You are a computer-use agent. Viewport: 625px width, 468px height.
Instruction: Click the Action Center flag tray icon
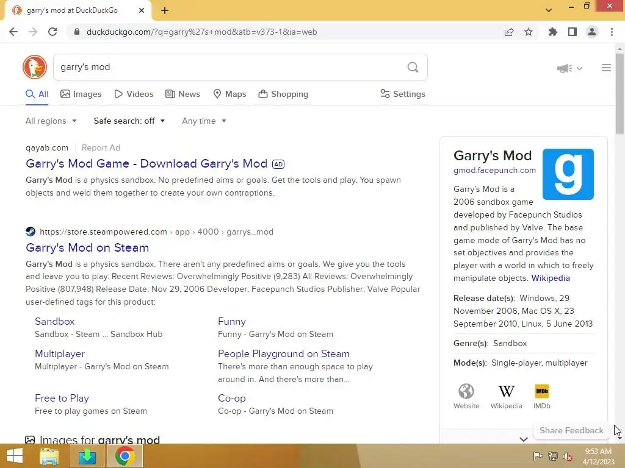click(538, 456)
